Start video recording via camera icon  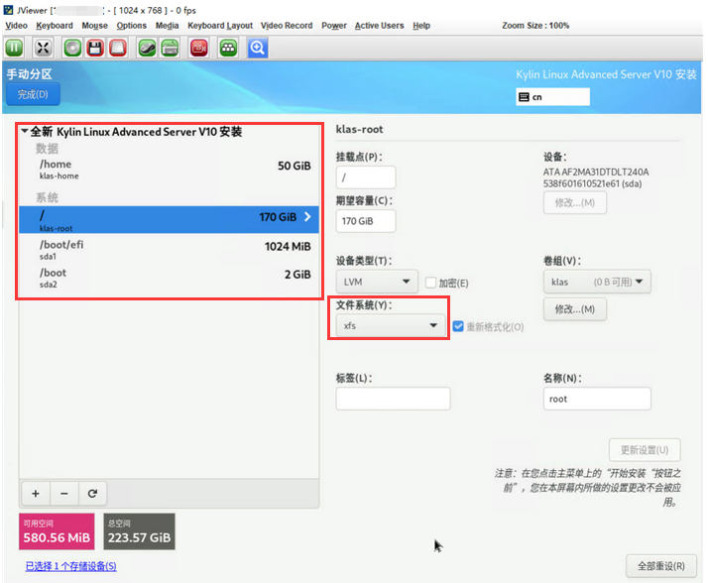198,48
